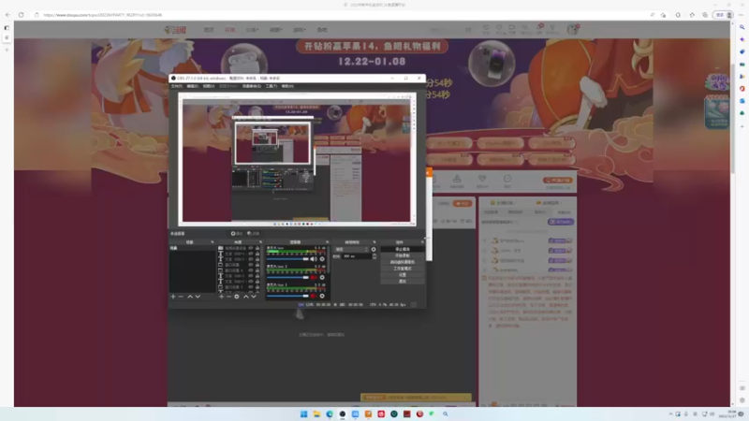749x421 pixels.
Task: Click the transition duration 300 ms stepper arrows
Action: pyautogui.click(x=374, y=256)
